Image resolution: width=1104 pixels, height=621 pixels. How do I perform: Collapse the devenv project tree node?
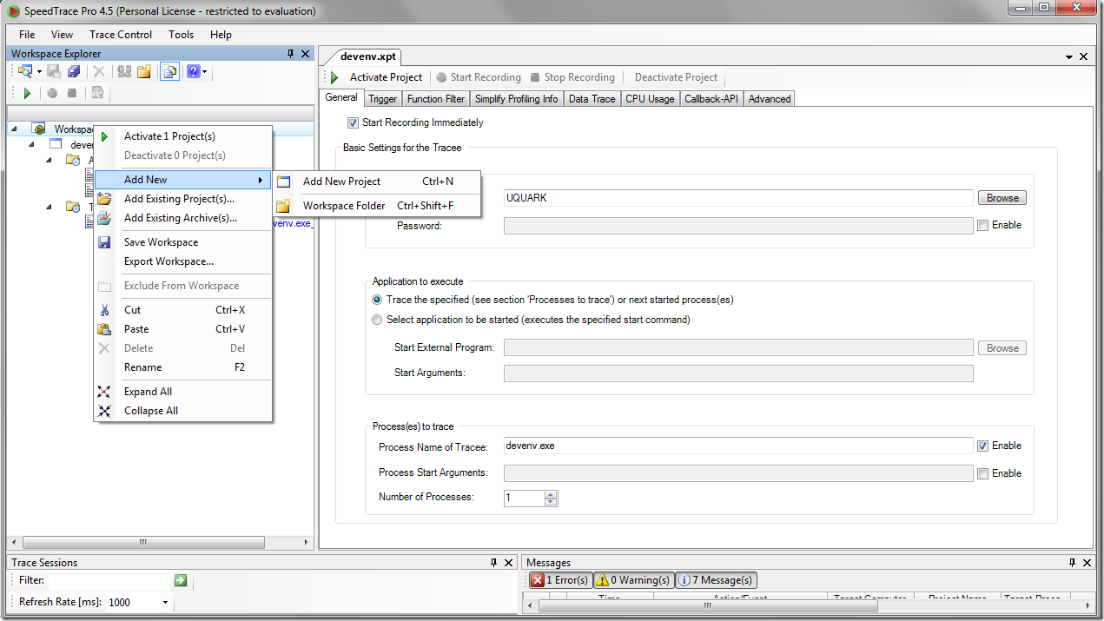pos(31,144)
